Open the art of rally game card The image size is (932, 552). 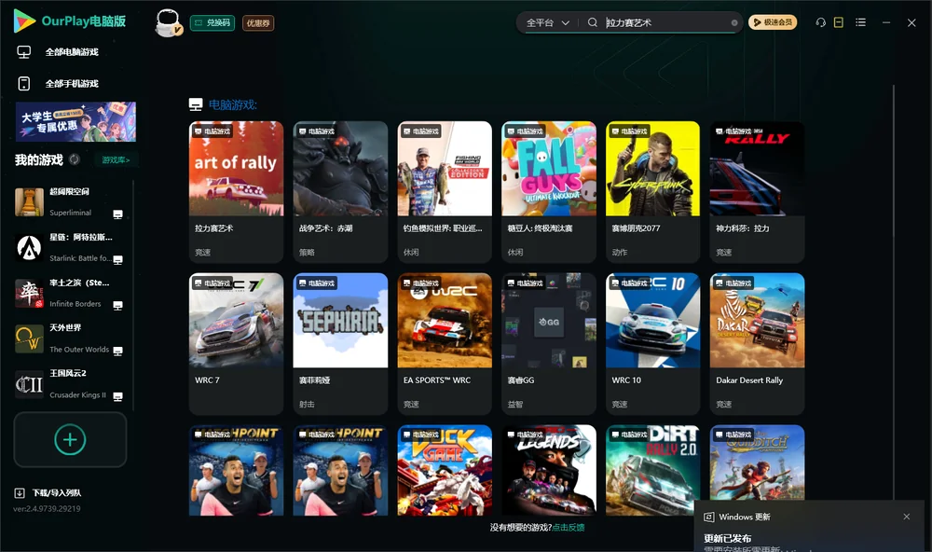click(x=236, y=191)
